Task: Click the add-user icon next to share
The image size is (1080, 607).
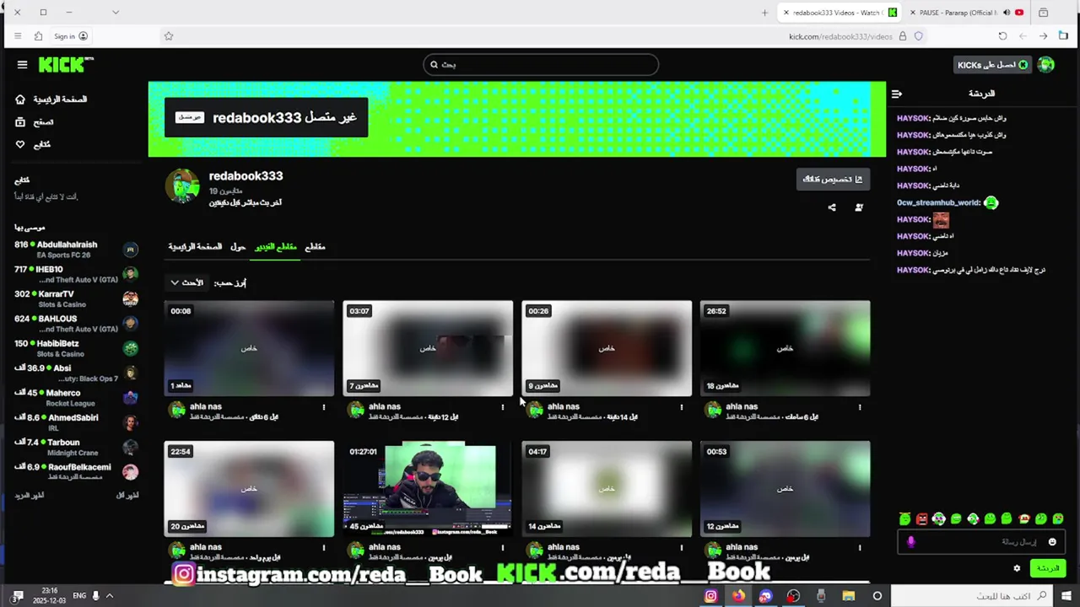Action: [x=859, y=207]
